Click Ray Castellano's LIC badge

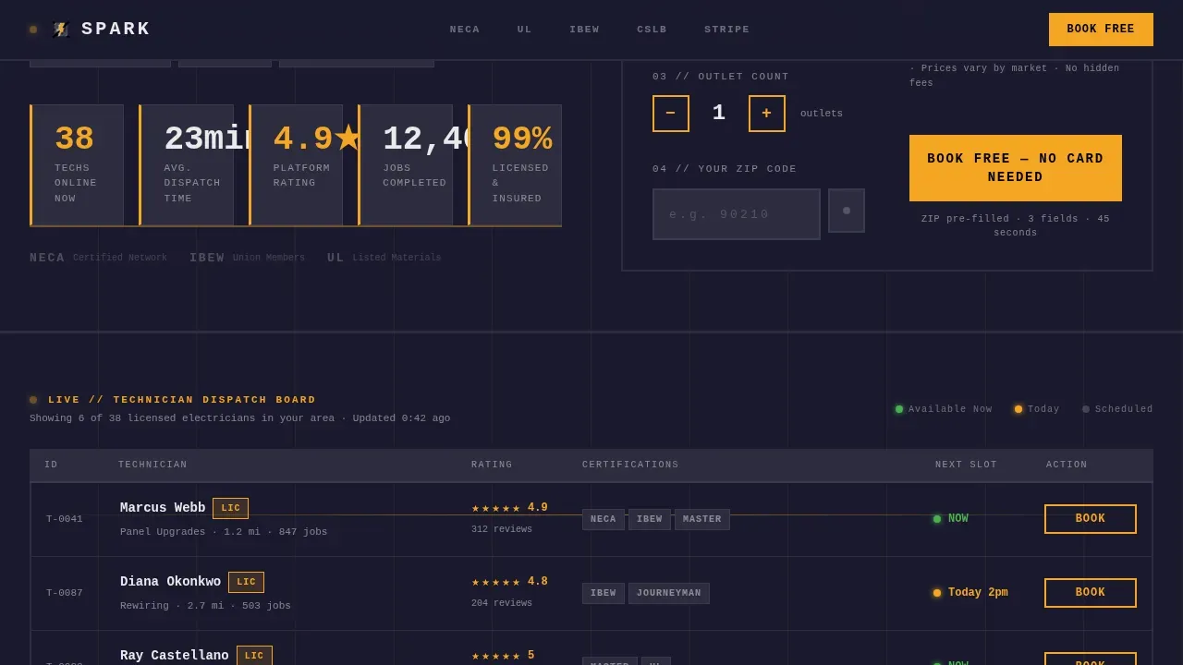(254, 656)
